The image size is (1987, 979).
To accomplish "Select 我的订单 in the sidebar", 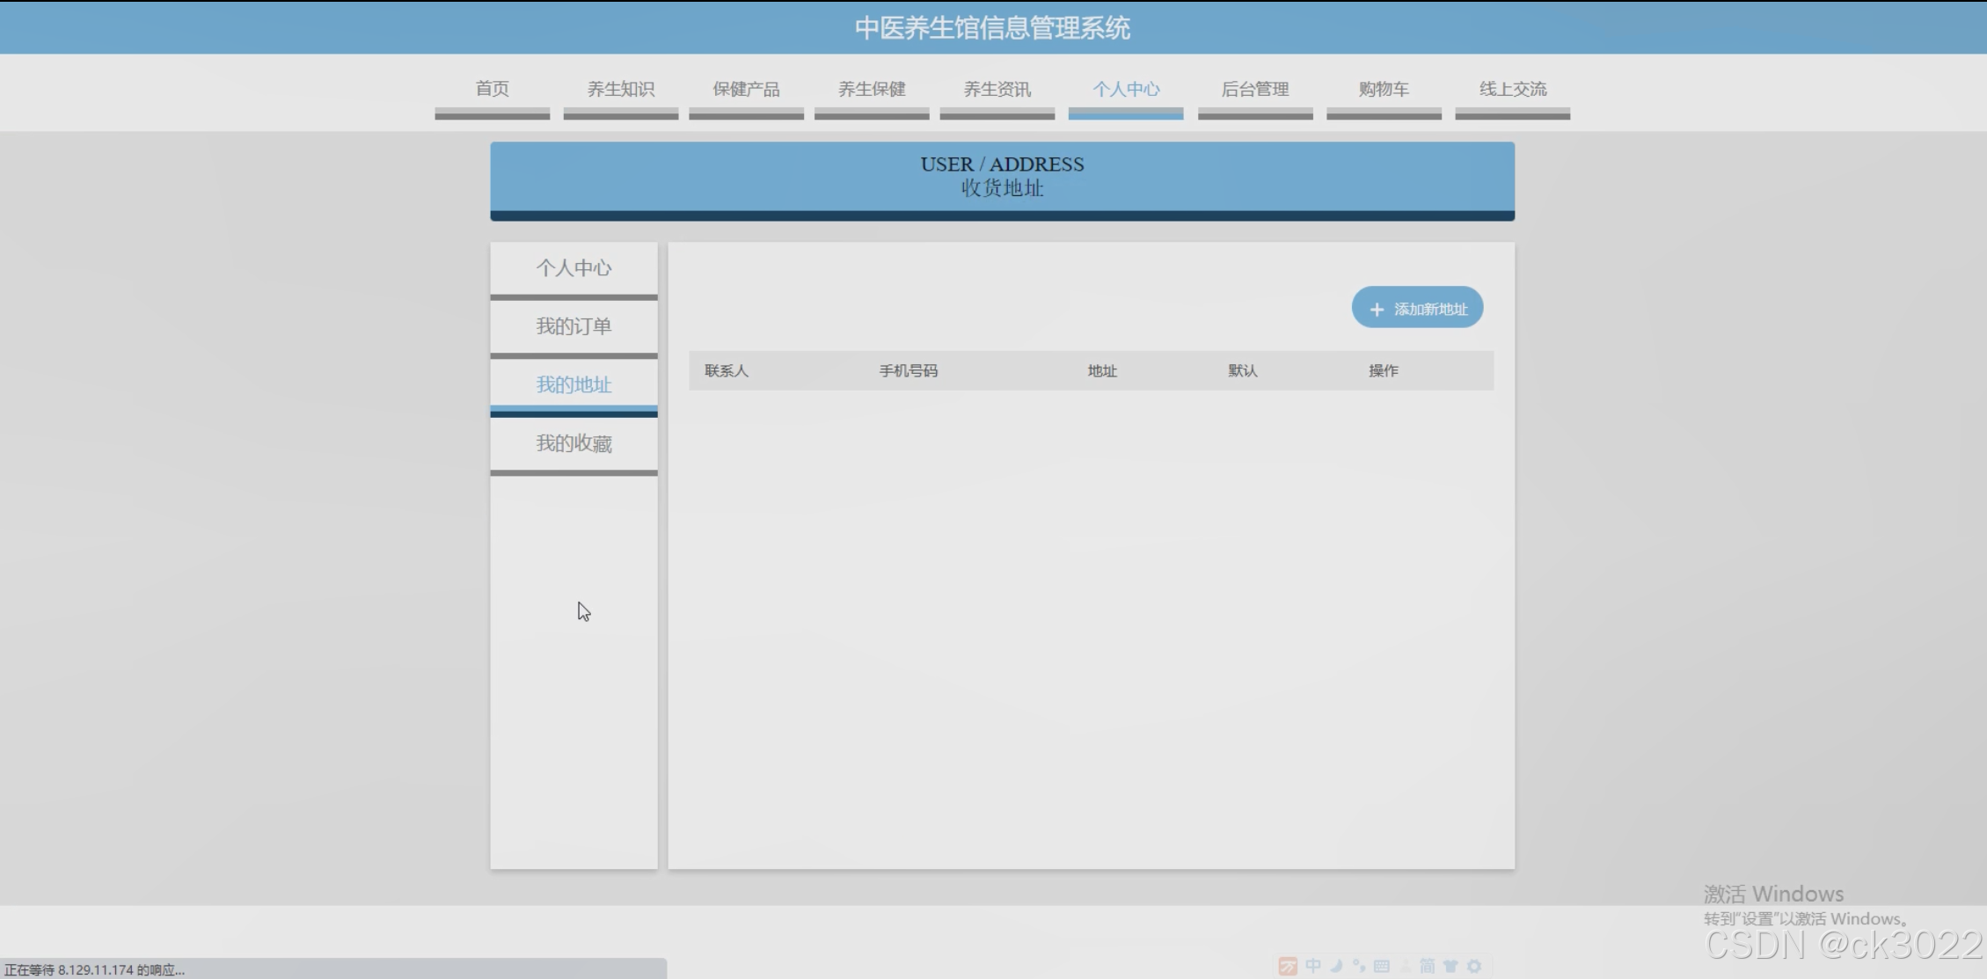I will click(x=573, y=326).
